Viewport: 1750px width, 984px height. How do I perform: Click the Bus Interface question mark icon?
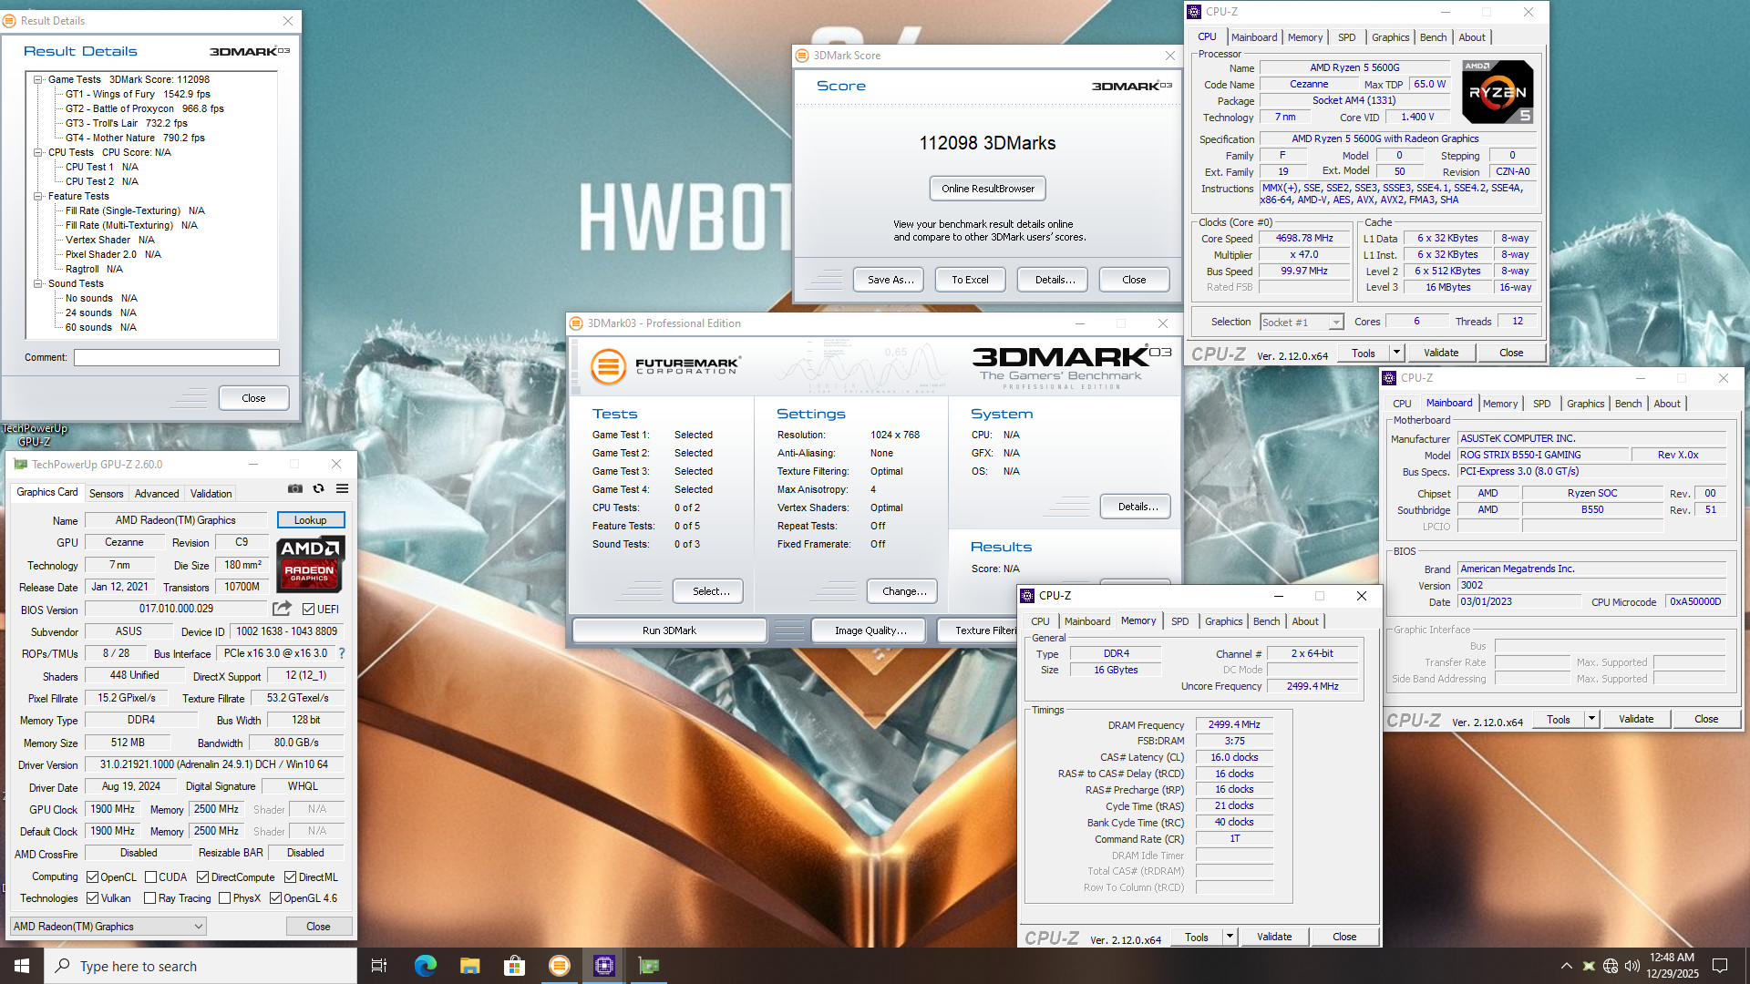pyautogui.click(x=342, y=653)
